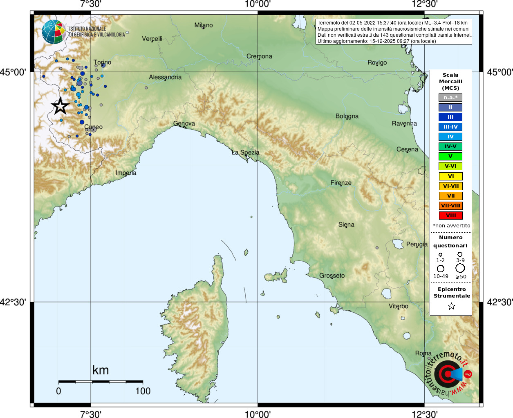Click the Perugia city label
The height and width of the screenshot is (418, 513).
tap(417, 245)
